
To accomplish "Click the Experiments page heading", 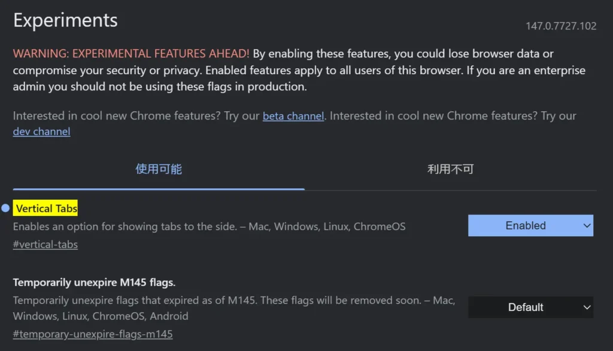I will coord(65,20).
